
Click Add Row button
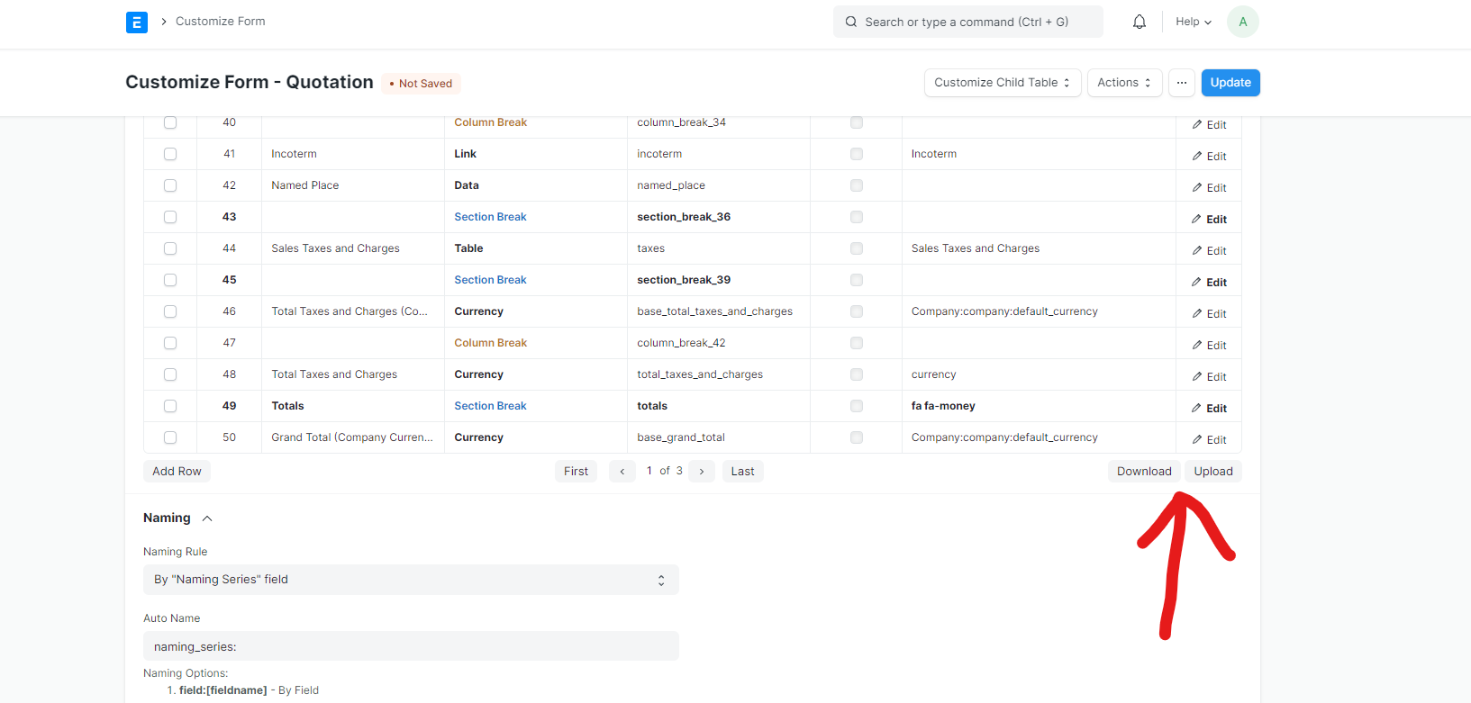(x=177, y=472)
